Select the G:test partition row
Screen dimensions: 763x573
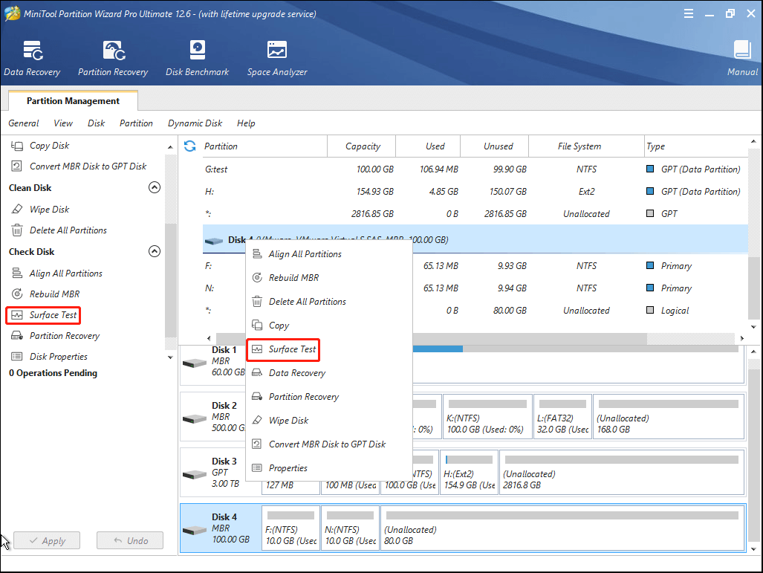[x=475, y=169]
